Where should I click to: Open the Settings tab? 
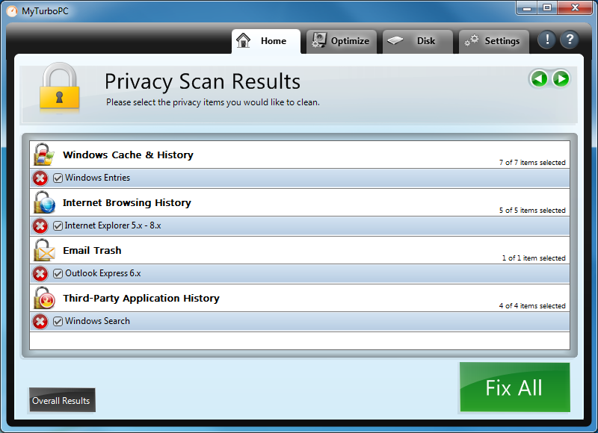pos(494,42)
